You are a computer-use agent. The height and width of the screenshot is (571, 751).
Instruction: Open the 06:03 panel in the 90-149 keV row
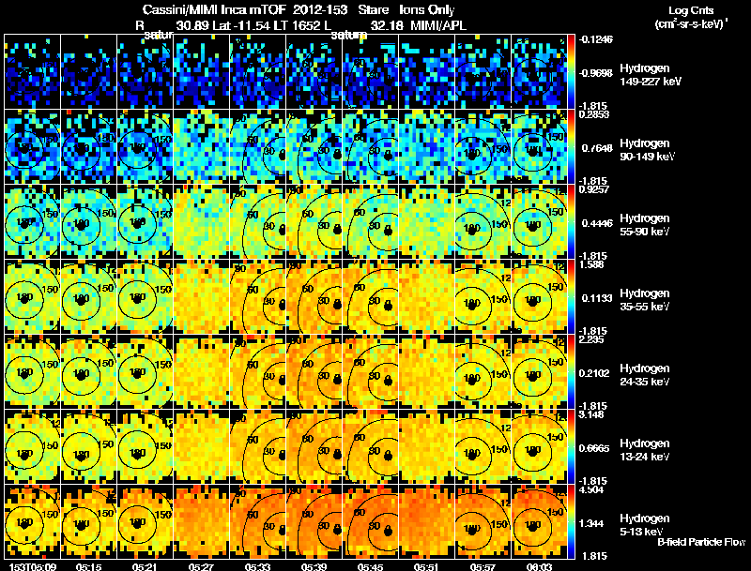coord(539,147)
